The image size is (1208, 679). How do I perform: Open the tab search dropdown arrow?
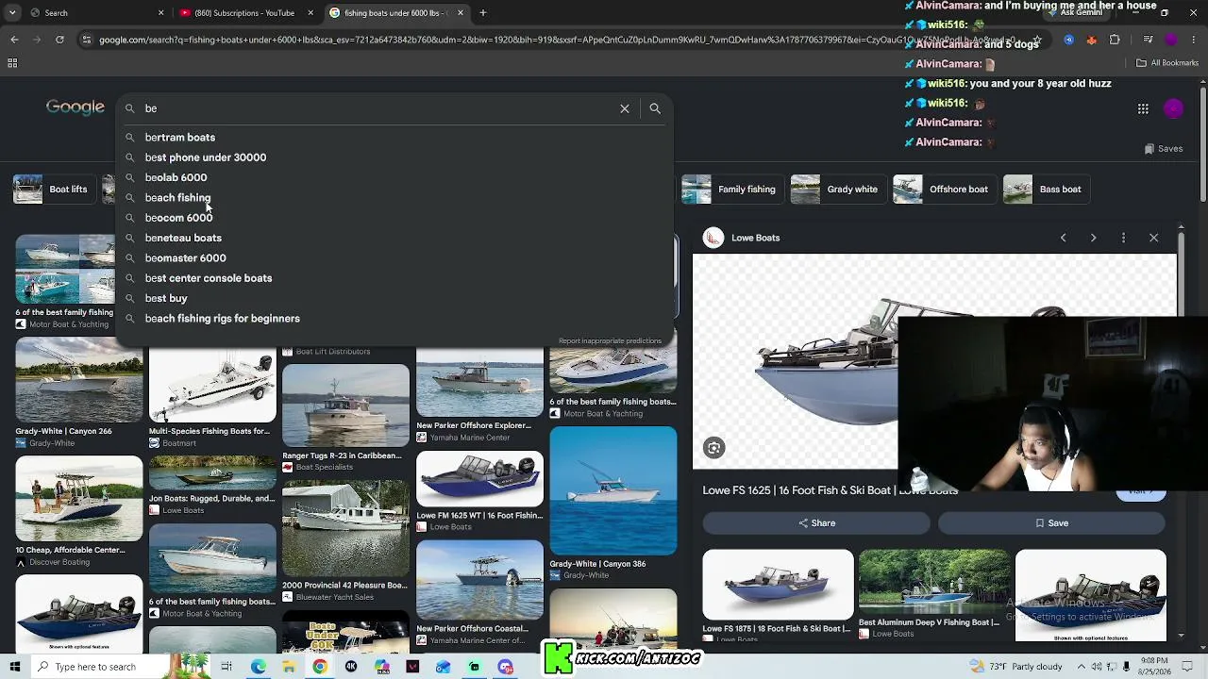[14, 13]
